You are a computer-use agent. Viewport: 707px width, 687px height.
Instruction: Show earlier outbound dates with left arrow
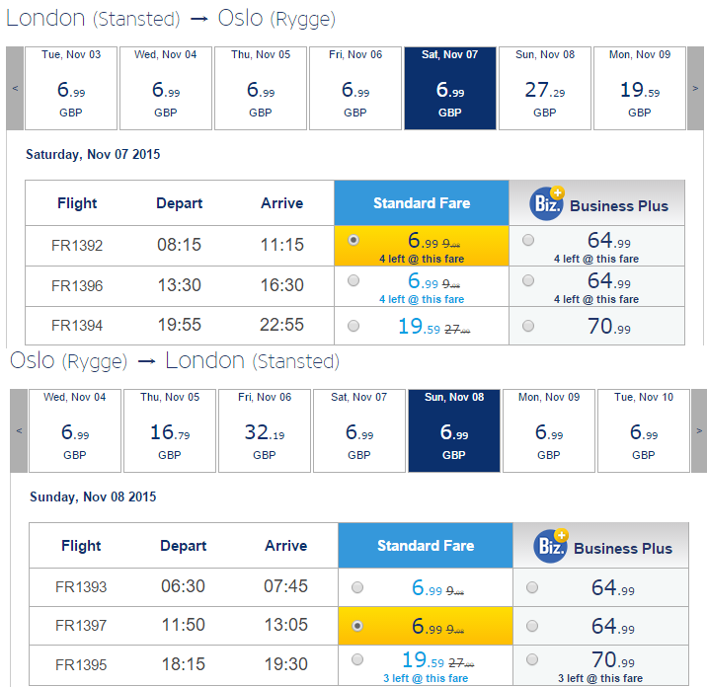(15, 88)
